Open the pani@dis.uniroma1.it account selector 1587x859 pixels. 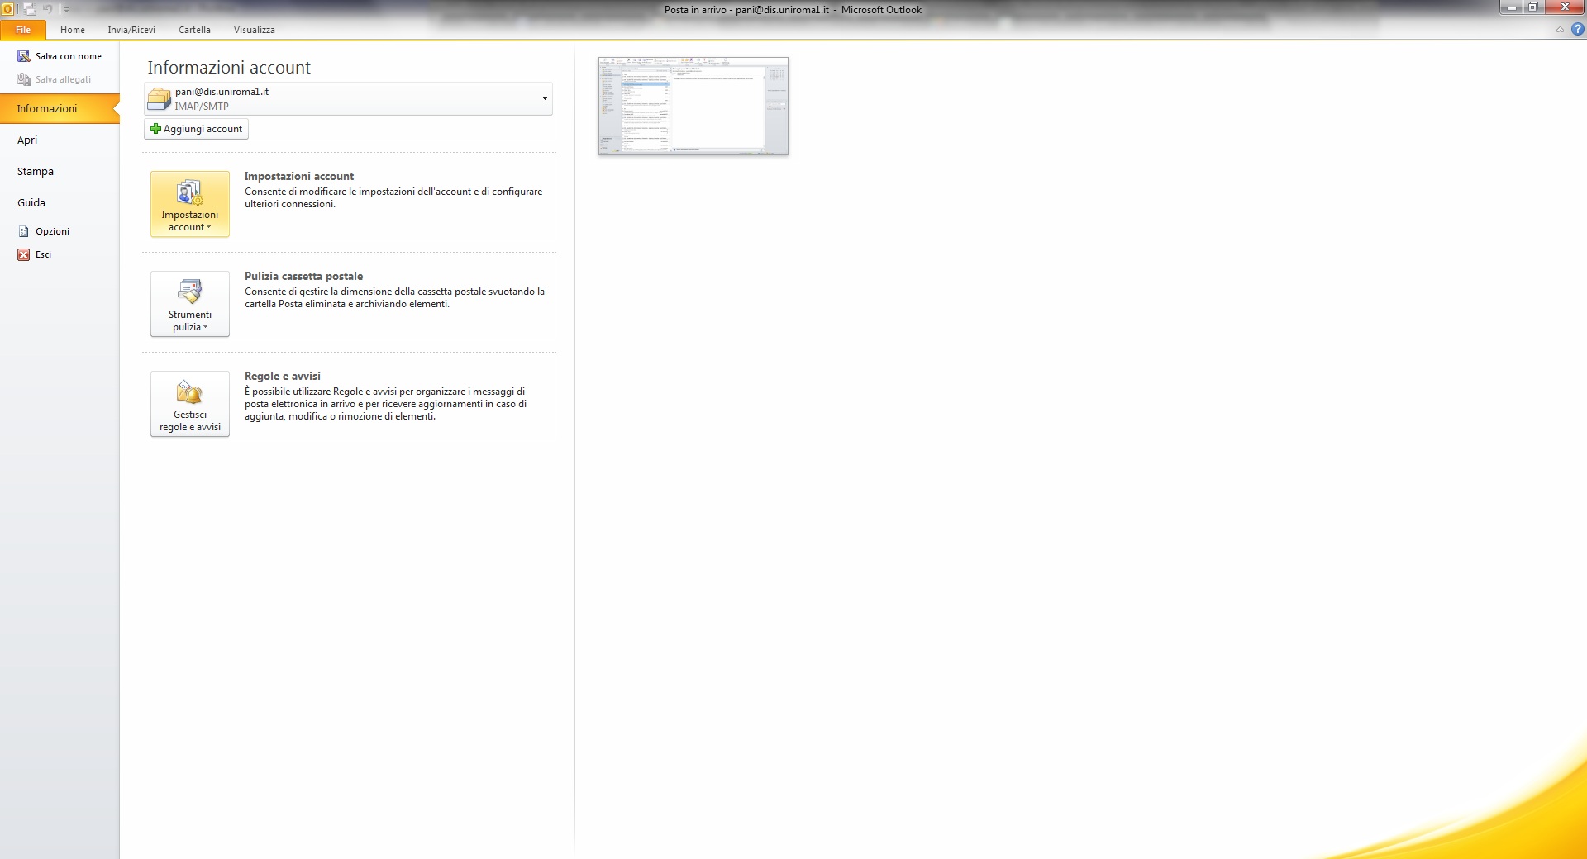[348, 98]
